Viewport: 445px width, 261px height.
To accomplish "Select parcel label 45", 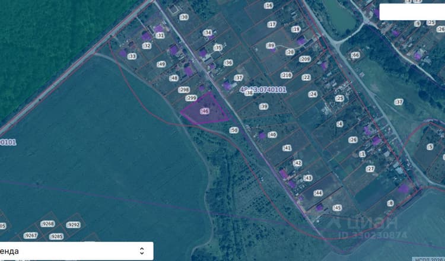I will [337, 208].
